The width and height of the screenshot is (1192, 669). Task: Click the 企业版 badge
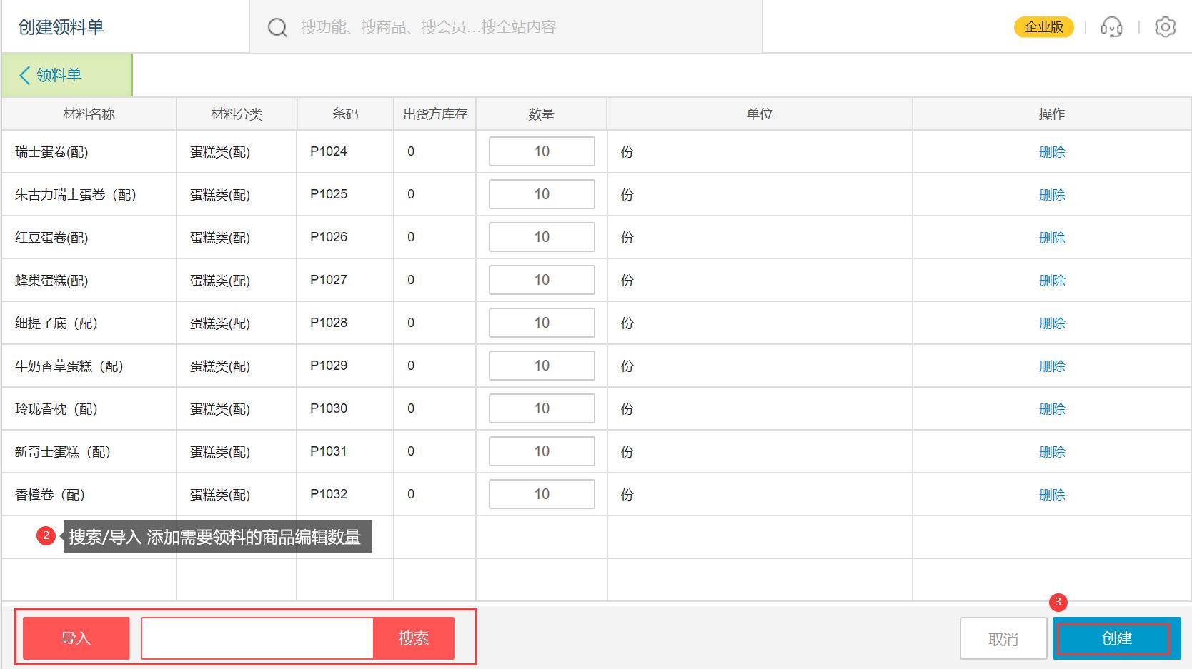point(1043,27)
